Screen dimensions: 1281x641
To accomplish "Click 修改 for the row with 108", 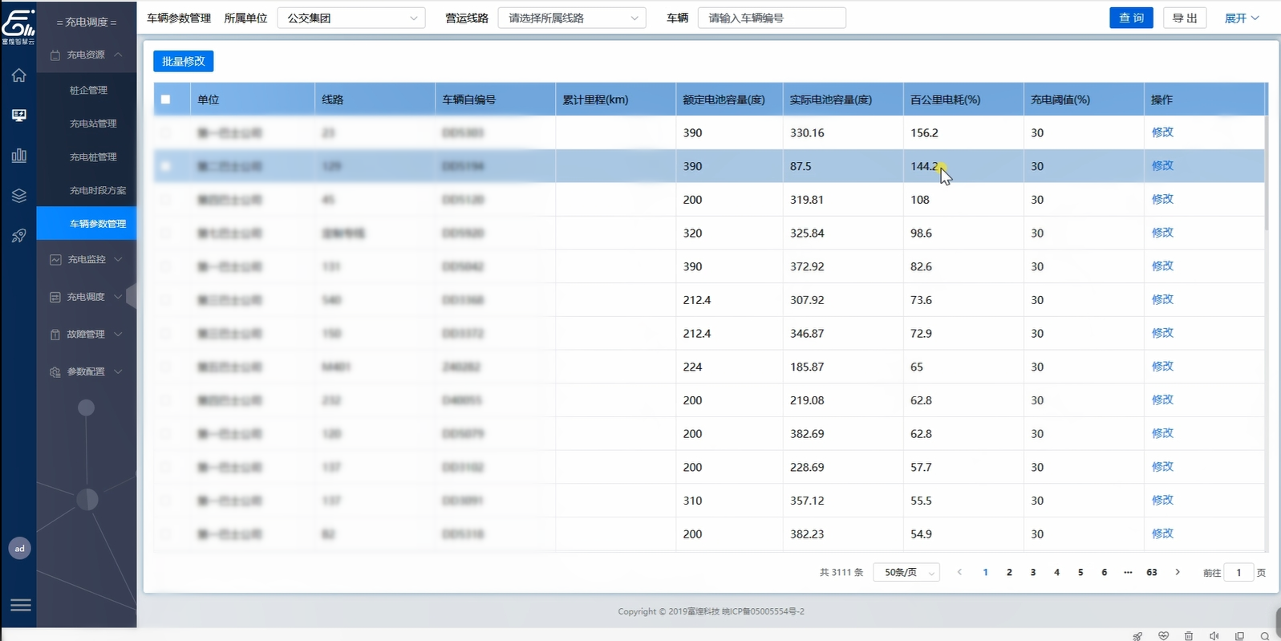I will (1162, 199).
